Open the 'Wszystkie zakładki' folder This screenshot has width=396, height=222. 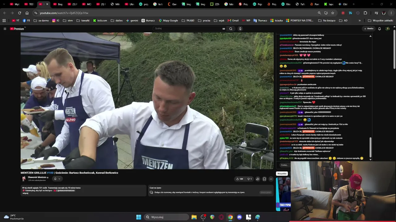380,21
